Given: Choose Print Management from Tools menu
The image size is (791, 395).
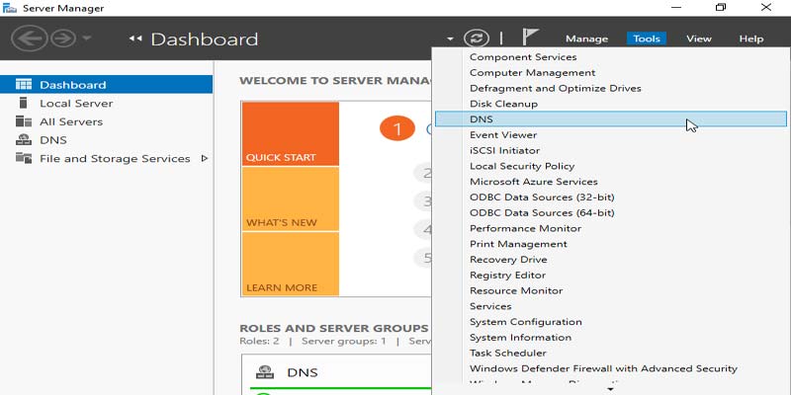Looking at the screenshot, I should 611,244.
